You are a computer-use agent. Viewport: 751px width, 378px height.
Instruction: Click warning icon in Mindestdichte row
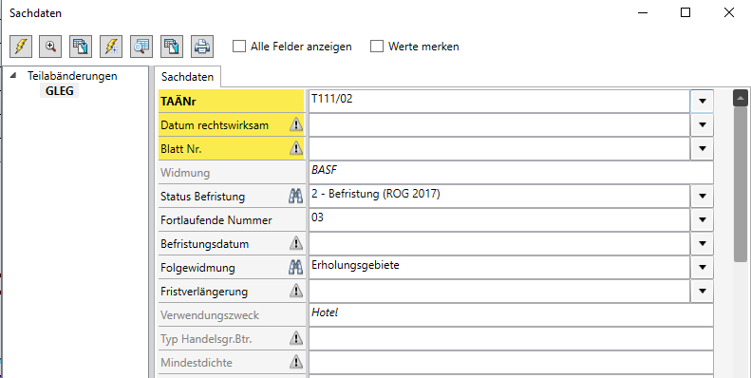point(296,362)
